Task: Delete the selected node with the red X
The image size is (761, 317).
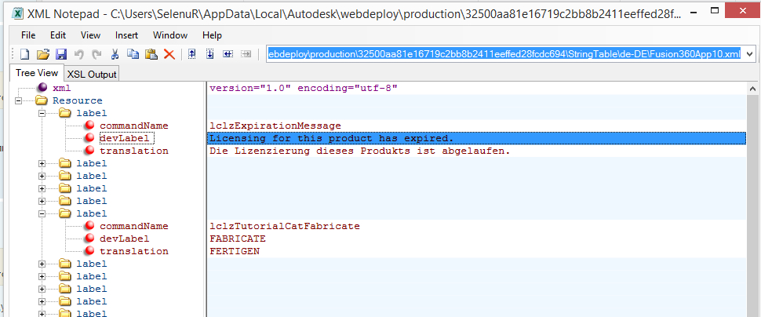Action: click(169, 53)
